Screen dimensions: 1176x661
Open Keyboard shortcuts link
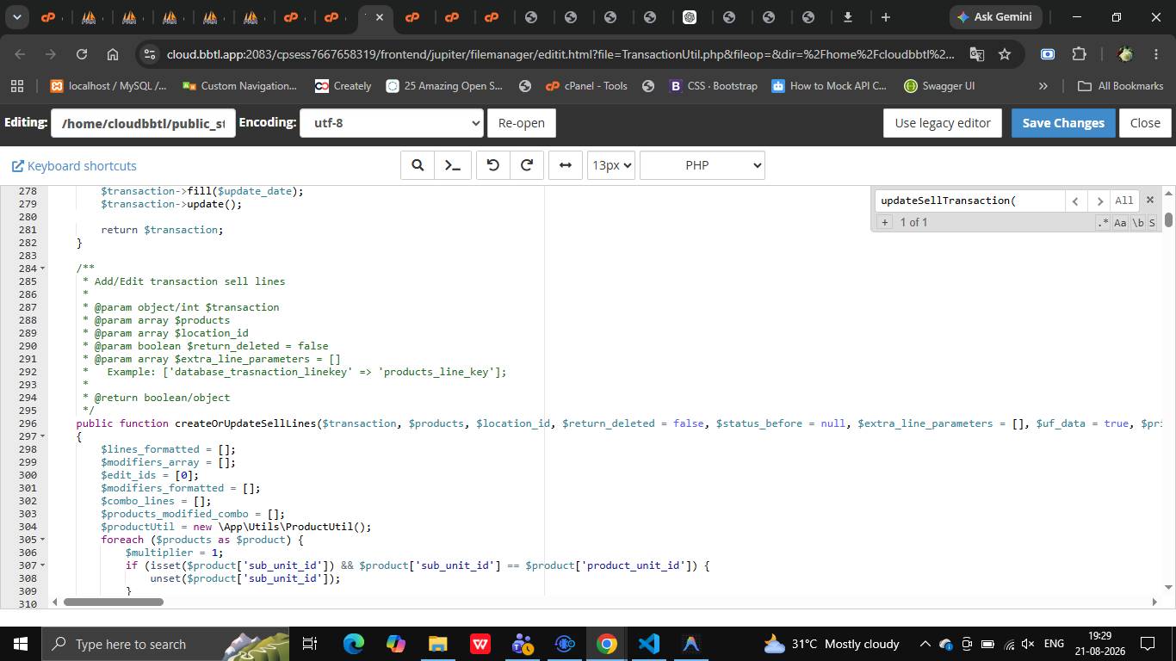(74, 166)
